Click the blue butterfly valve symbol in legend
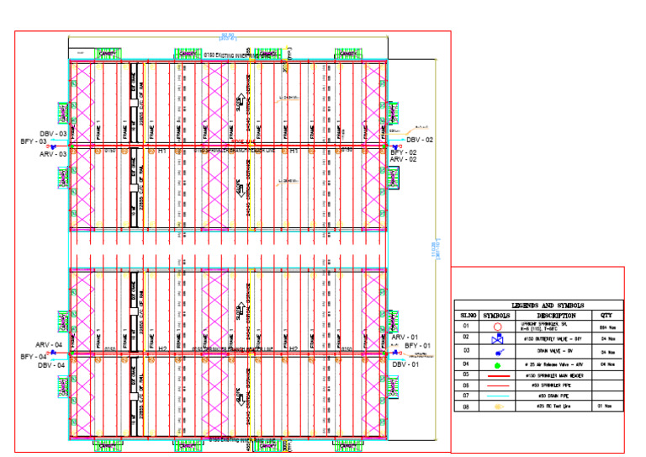Viewport: 646px width, 457px height. point(497,339)
